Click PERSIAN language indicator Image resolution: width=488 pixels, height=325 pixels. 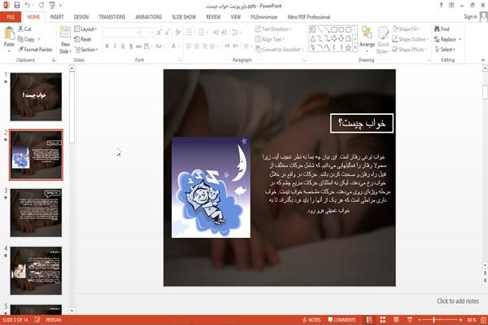[x=54, y=319]
